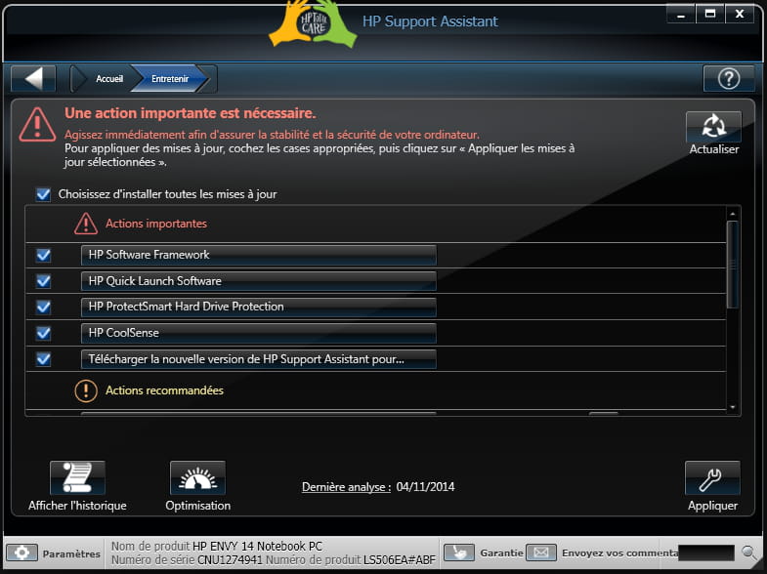Click 'Envoyez vos commentaires' link
The image size is (767, 574).
pyautogui.click(x=619, y=553)
